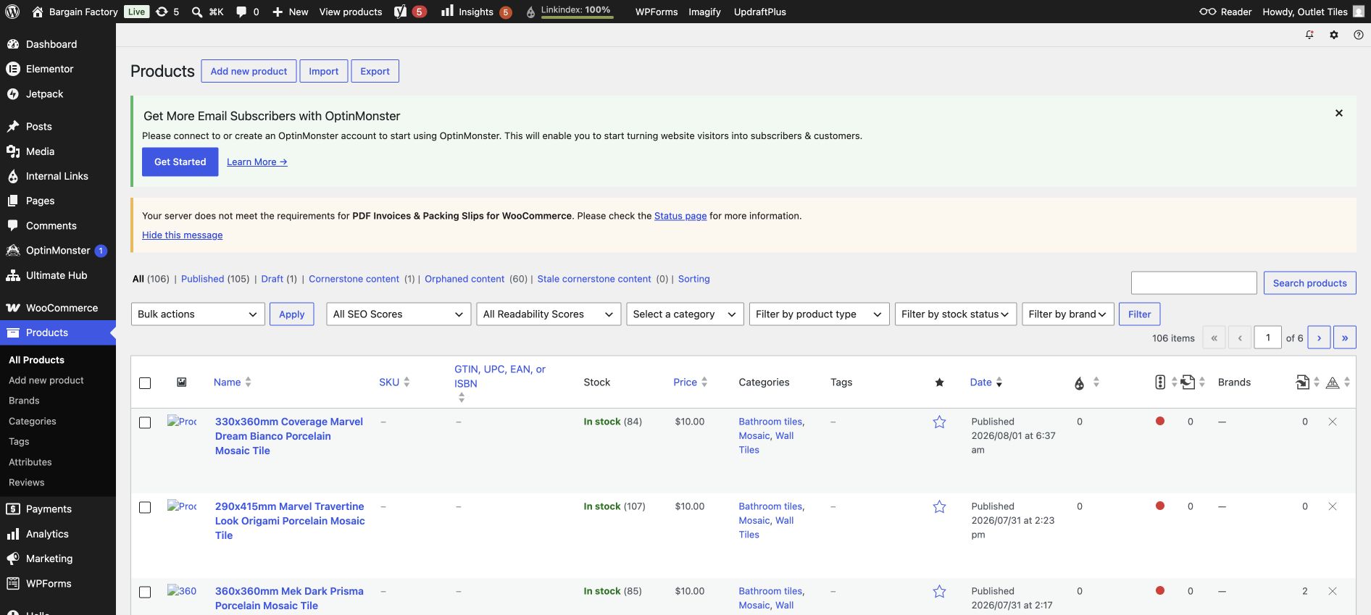Click the Posts pushpin icon in sidebar
Viewport: 1371px width, 615px height.
click(13, 127)
